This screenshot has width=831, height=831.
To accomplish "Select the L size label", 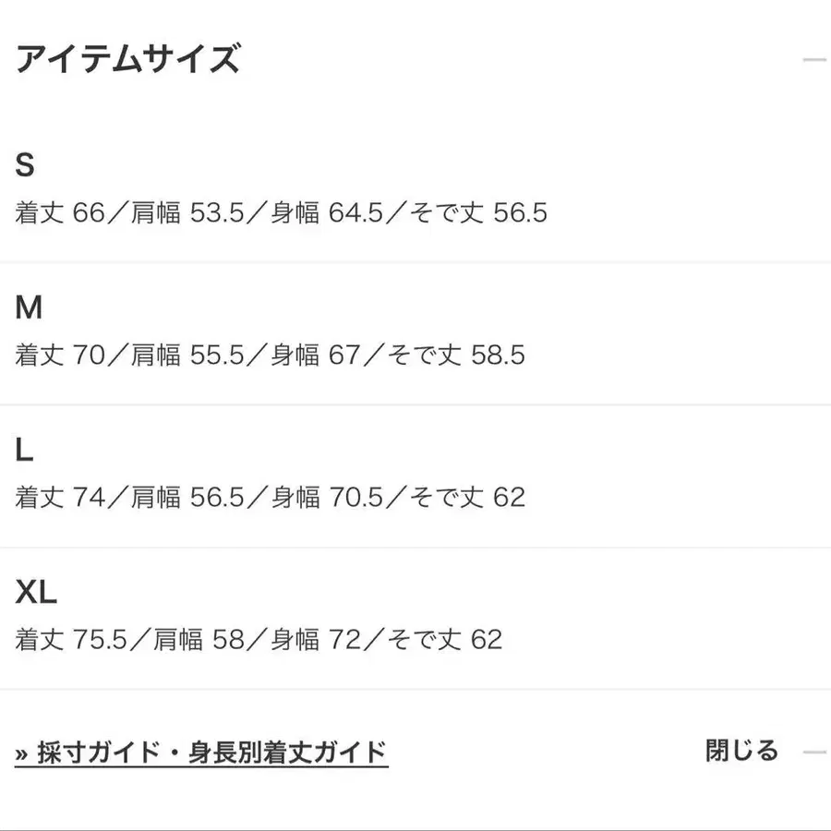I will (25, 450).
